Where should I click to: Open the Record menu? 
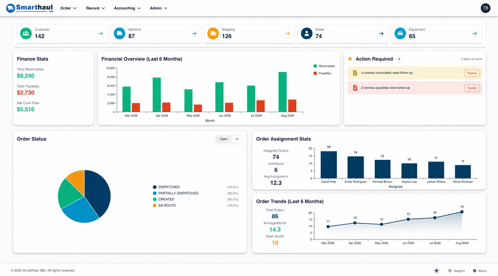[x=95, y=8]
